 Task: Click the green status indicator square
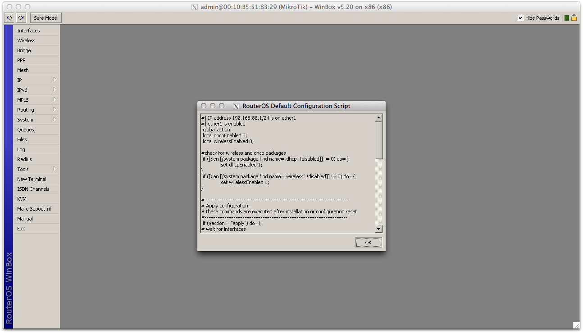coord(566,18)
